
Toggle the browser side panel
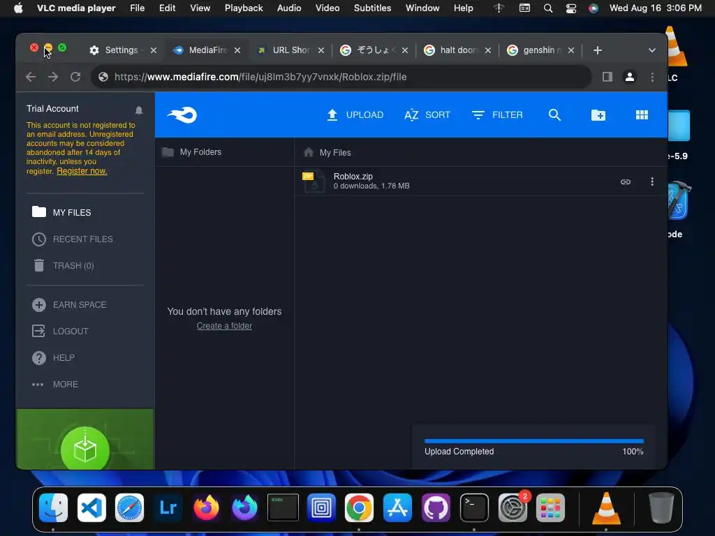pos(607,77)
